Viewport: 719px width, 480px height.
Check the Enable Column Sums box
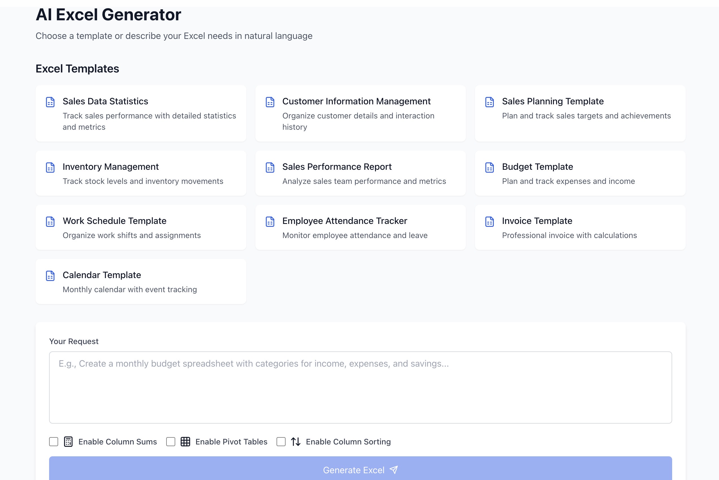coord(54,441)
